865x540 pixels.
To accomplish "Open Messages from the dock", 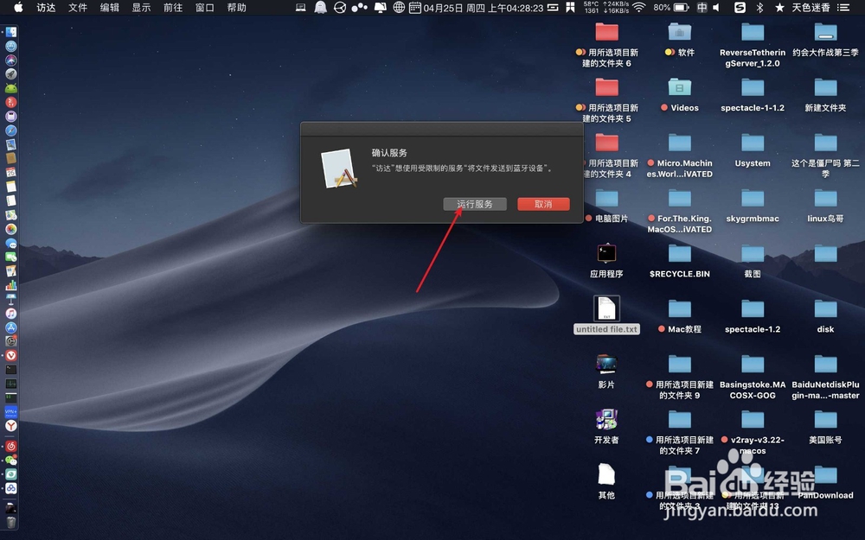I will [11, 243].
